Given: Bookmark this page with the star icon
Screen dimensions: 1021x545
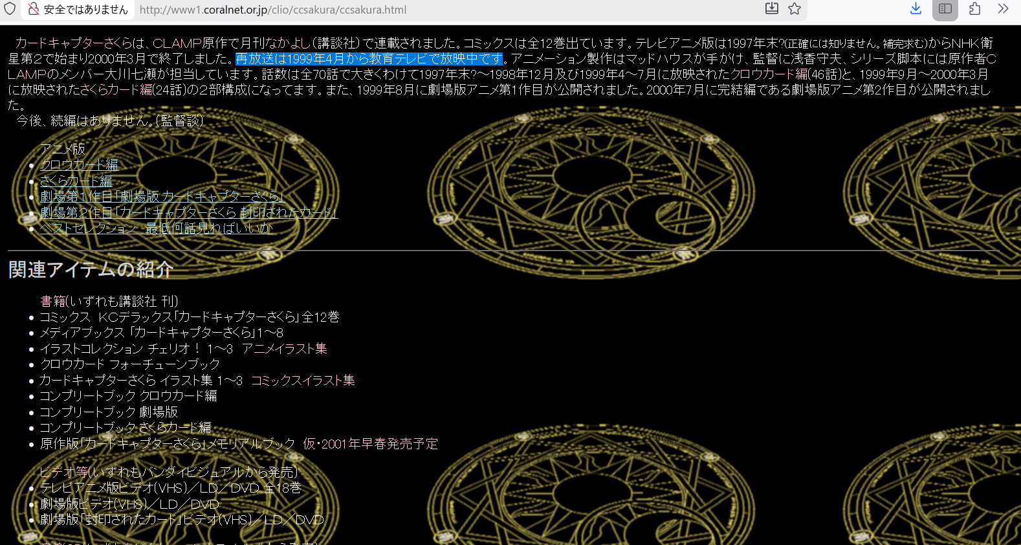Looking at the screenshot, I should pos(795,8).
